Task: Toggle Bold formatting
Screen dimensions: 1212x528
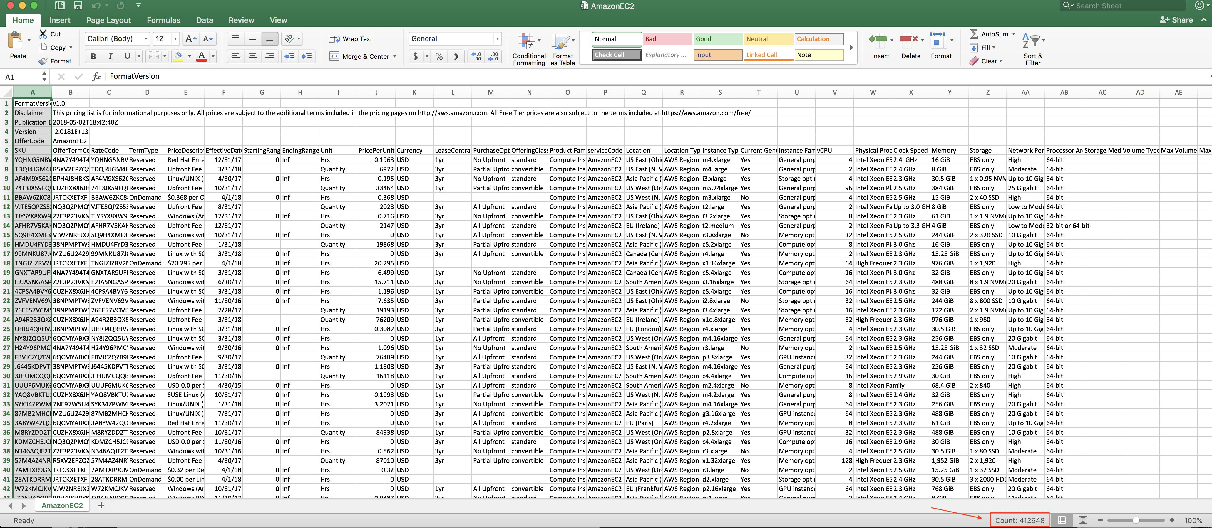Action: (93, 56)
